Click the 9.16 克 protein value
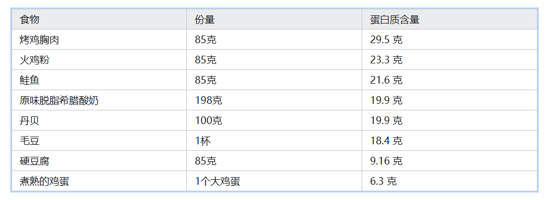 pyautogui.click(x=386, y=161)
